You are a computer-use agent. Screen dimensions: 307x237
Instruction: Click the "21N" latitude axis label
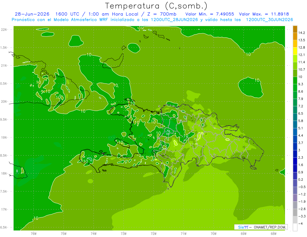4,66
